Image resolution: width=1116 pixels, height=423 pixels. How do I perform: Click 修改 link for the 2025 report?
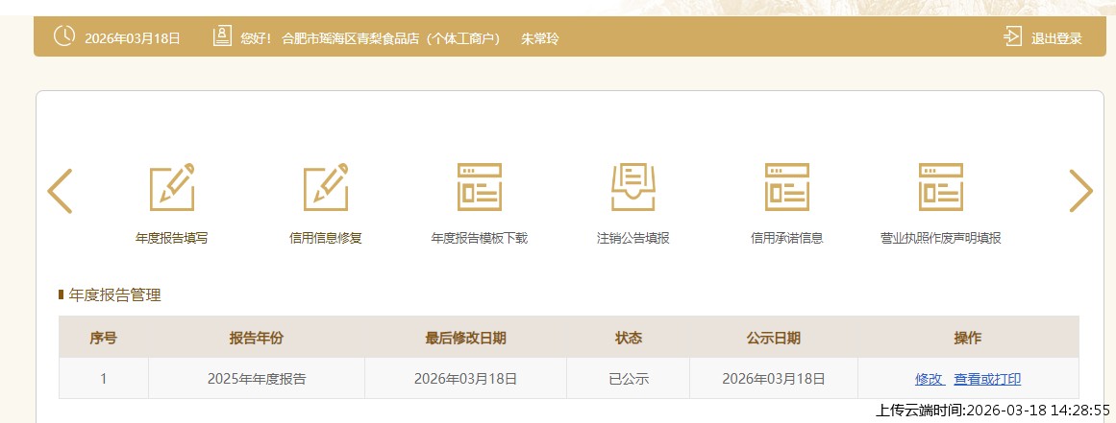point(929,379)
